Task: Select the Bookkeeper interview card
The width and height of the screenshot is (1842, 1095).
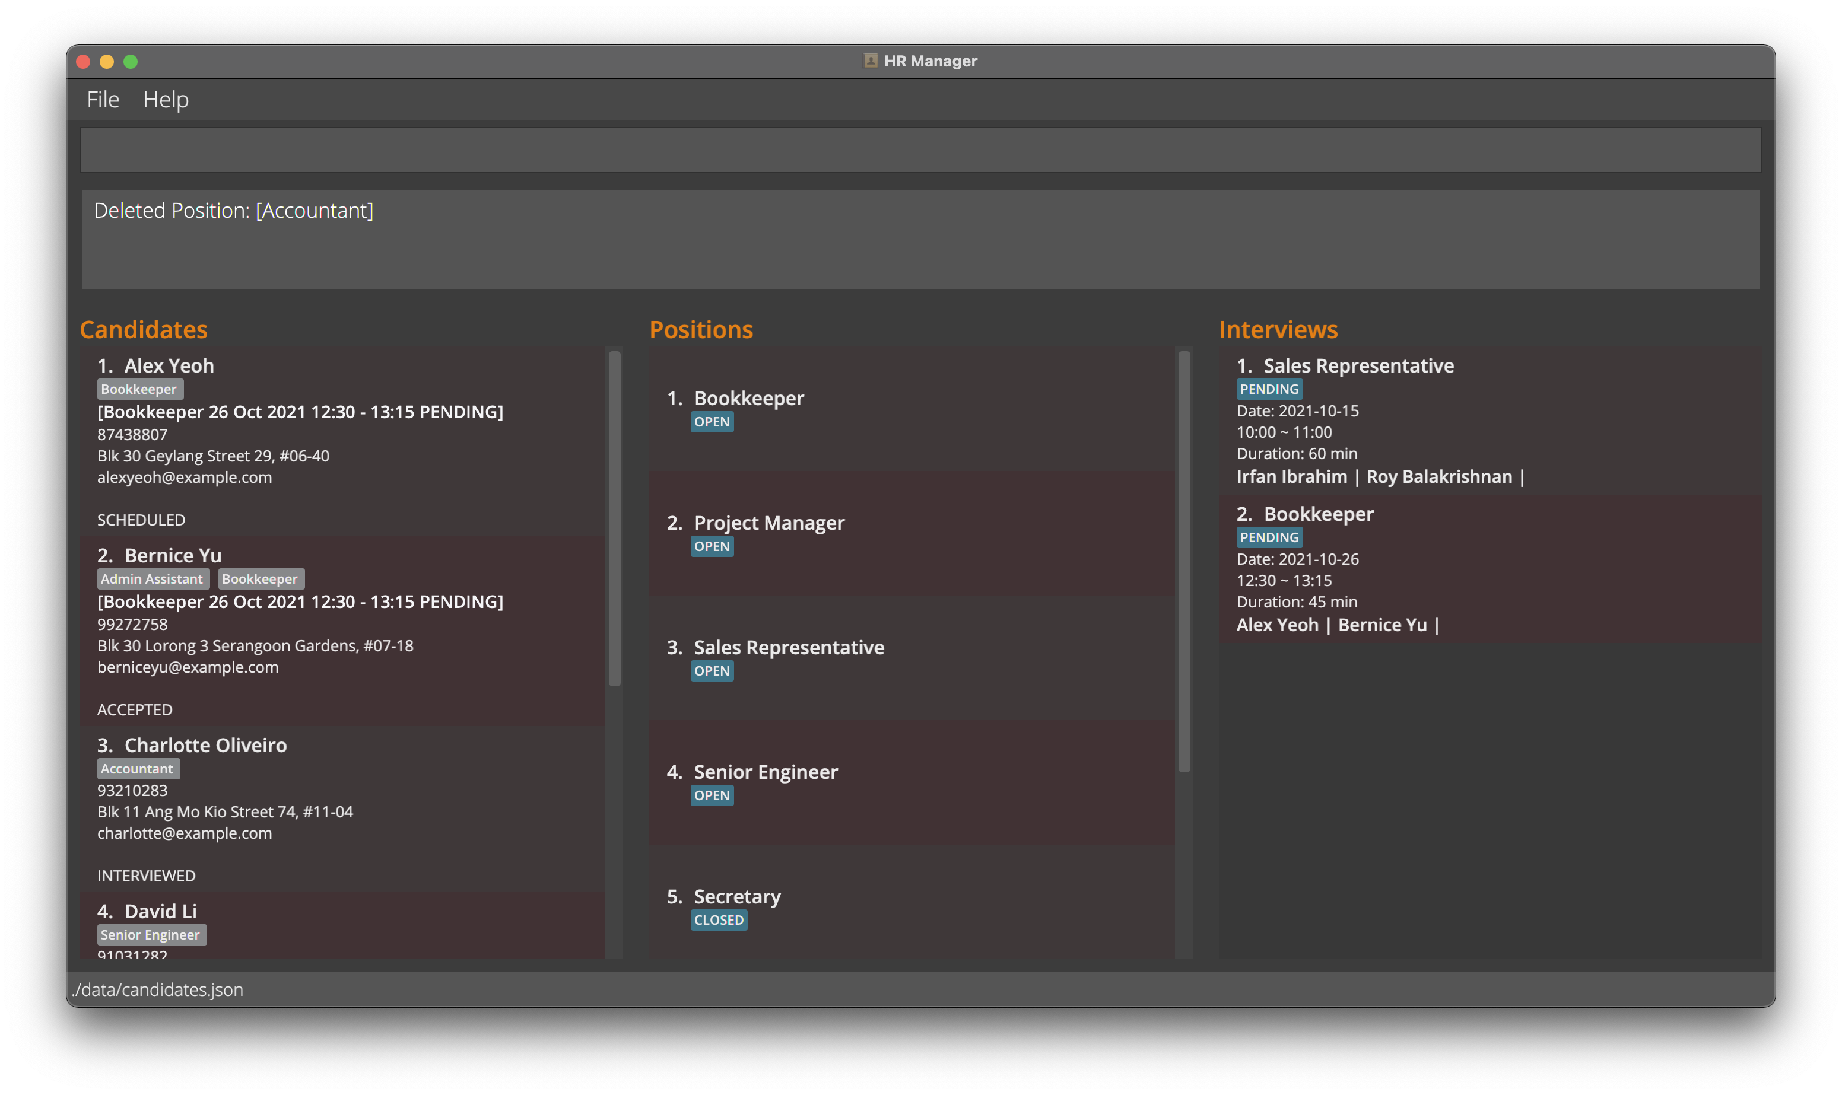Action: tap(1490, 568)
